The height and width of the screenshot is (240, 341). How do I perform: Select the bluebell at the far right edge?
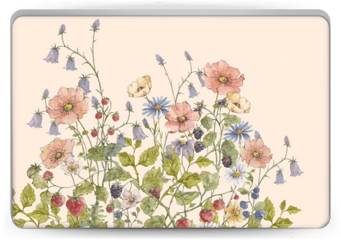coord(296,168)
